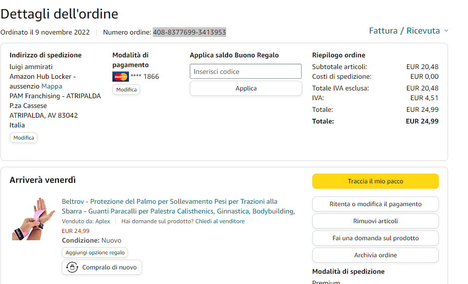468x284 pixels.
Task: Click the MasterCard payment card icon
Action: point(120,76)
